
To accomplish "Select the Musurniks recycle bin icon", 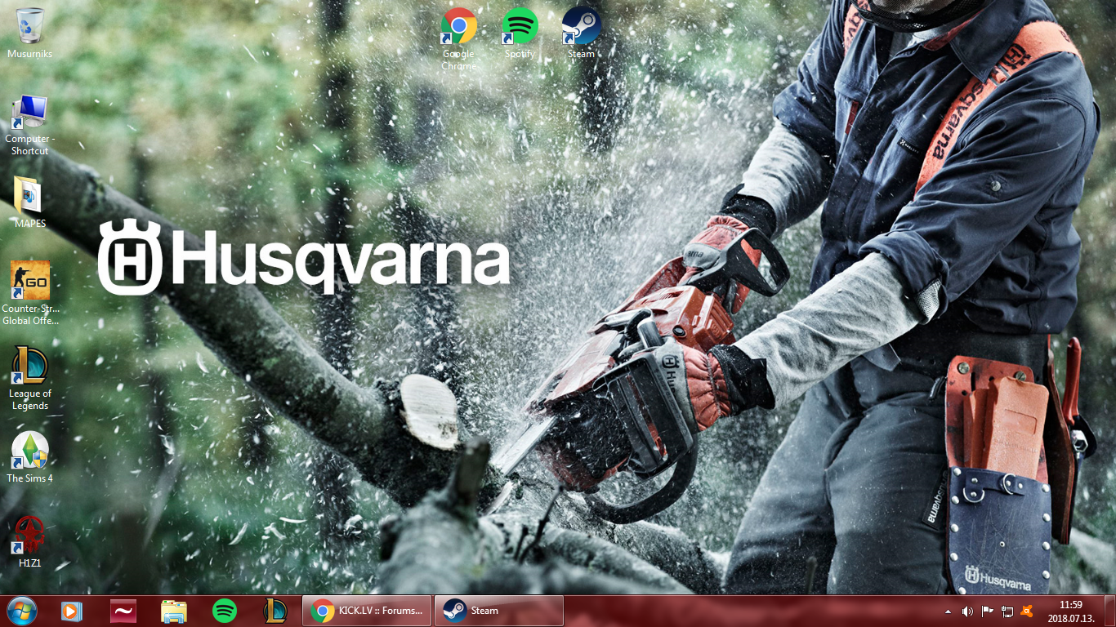I will pos(29,33).
